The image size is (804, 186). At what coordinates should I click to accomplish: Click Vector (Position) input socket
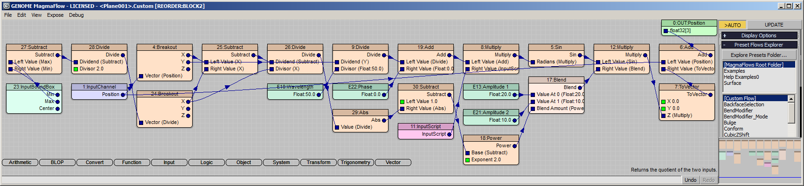(x=141, y=76)
